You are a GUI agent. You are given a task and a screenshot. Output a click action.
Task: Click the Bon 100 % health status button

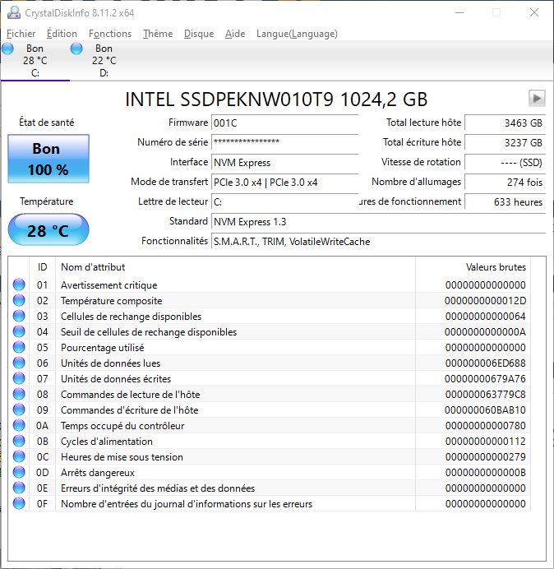48,160
